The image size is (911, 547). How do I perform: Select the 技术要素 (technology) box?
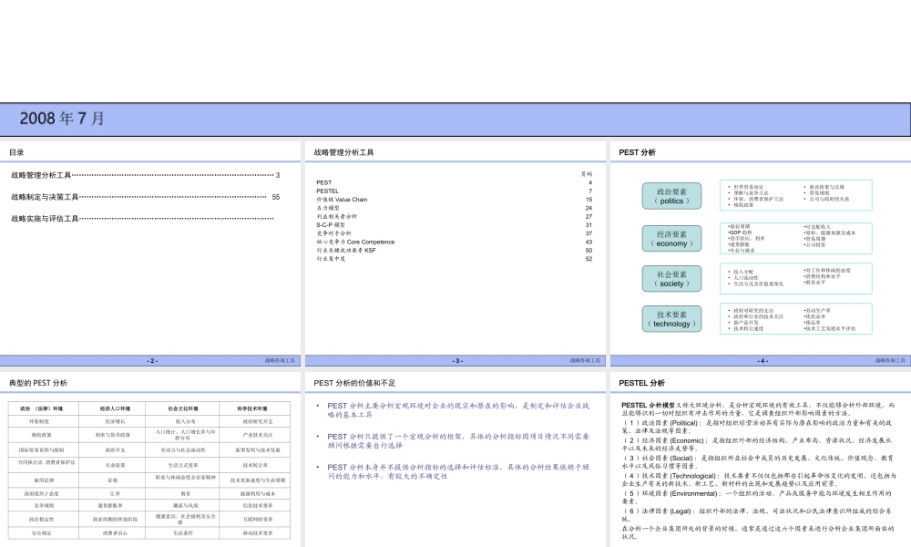(x=672, y=319)
